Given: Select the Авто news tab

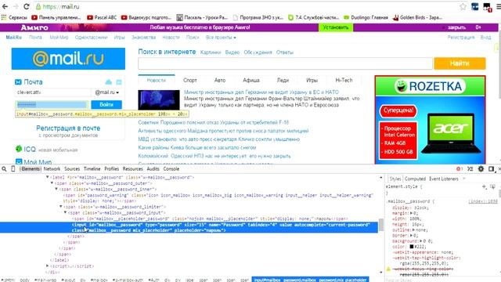Looking at the screenshot, I should [x=220, y=80].
